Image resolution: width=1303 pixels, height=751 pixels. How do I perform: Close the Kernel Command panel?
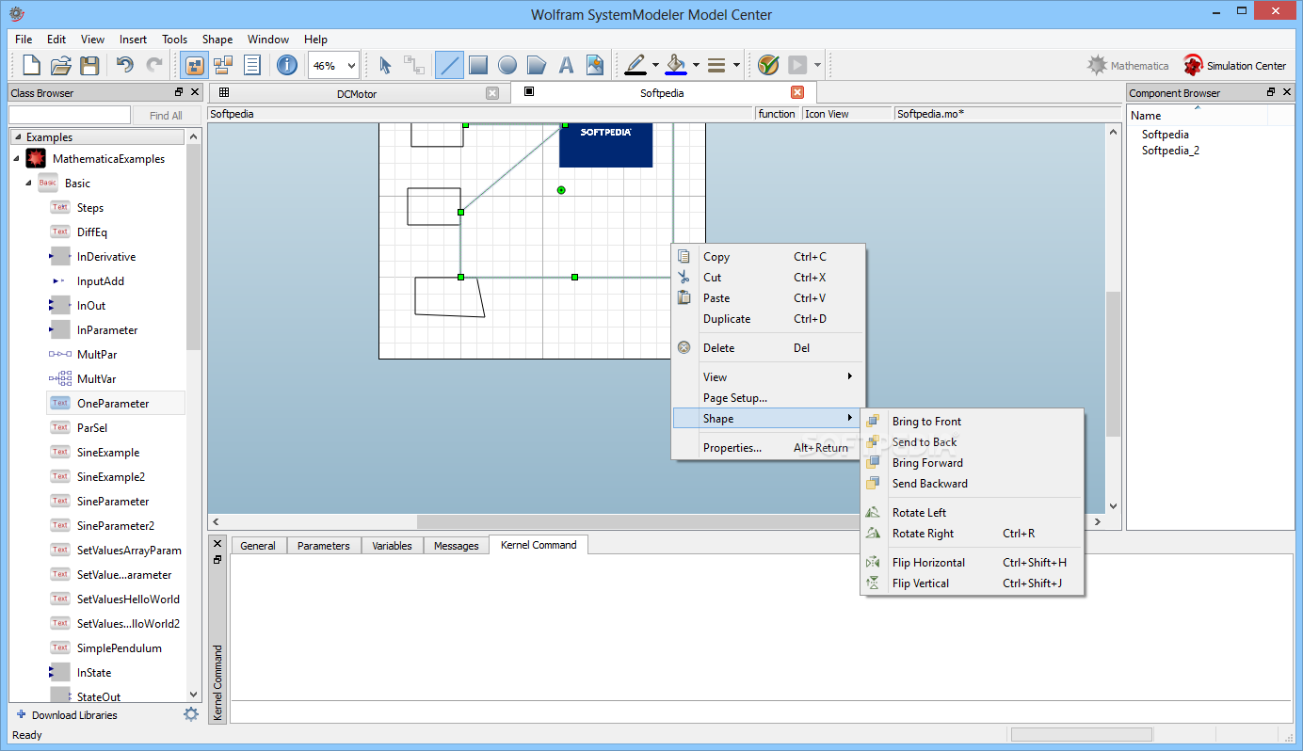pyautogui.click(x=217, y=544)
